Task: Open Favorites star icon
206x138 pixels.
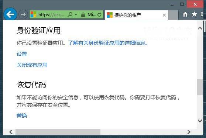Action: tap(194, 14)
